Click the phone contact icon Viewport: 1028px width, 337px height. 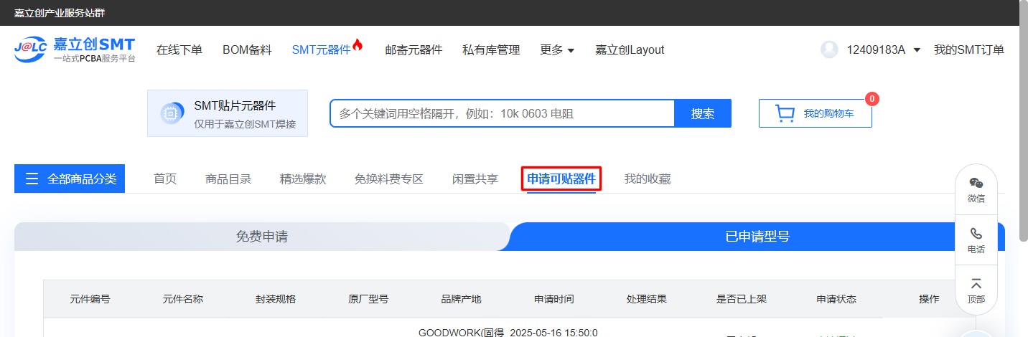(x=976, y=234)
